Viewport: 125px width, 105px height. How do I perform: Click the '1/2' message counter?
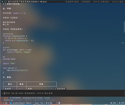(5, 2)
